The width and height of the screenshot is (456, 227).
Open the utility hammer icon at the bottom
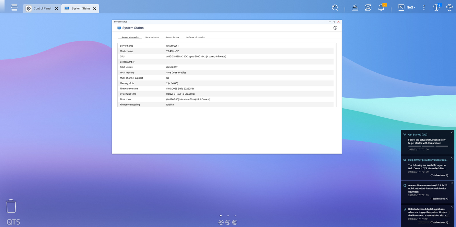tap(228, 222)
